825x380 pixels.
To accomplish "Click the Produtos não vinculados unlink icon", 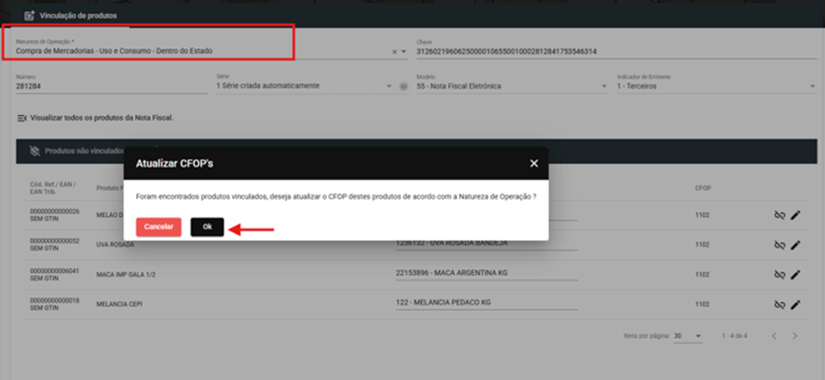I will click(35, 151).
